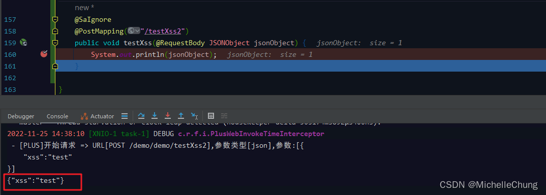Click line number 163 in gutter
Image resolution: width=546 pixels, height=195 pixels.
[x=10, y=90]
